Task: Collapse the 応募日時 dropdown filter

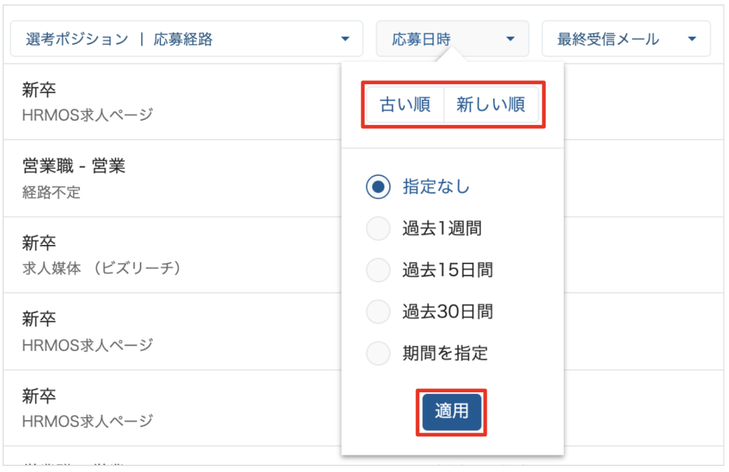Action: click(452, 39)
